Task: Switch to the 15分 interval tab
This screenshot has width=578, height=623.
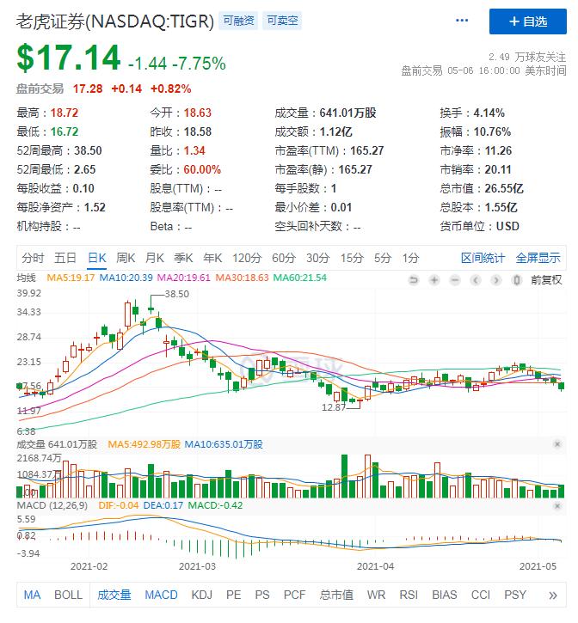Action: (352, 259)
